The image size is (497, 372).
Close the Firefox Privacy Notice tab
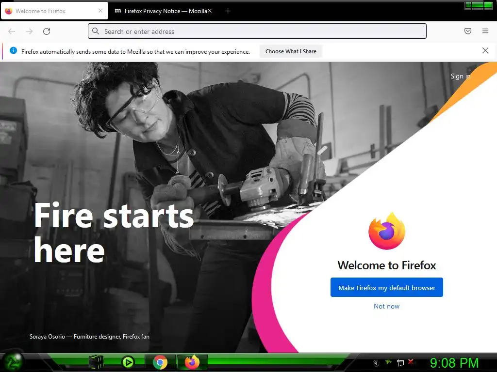coord(210,11)
